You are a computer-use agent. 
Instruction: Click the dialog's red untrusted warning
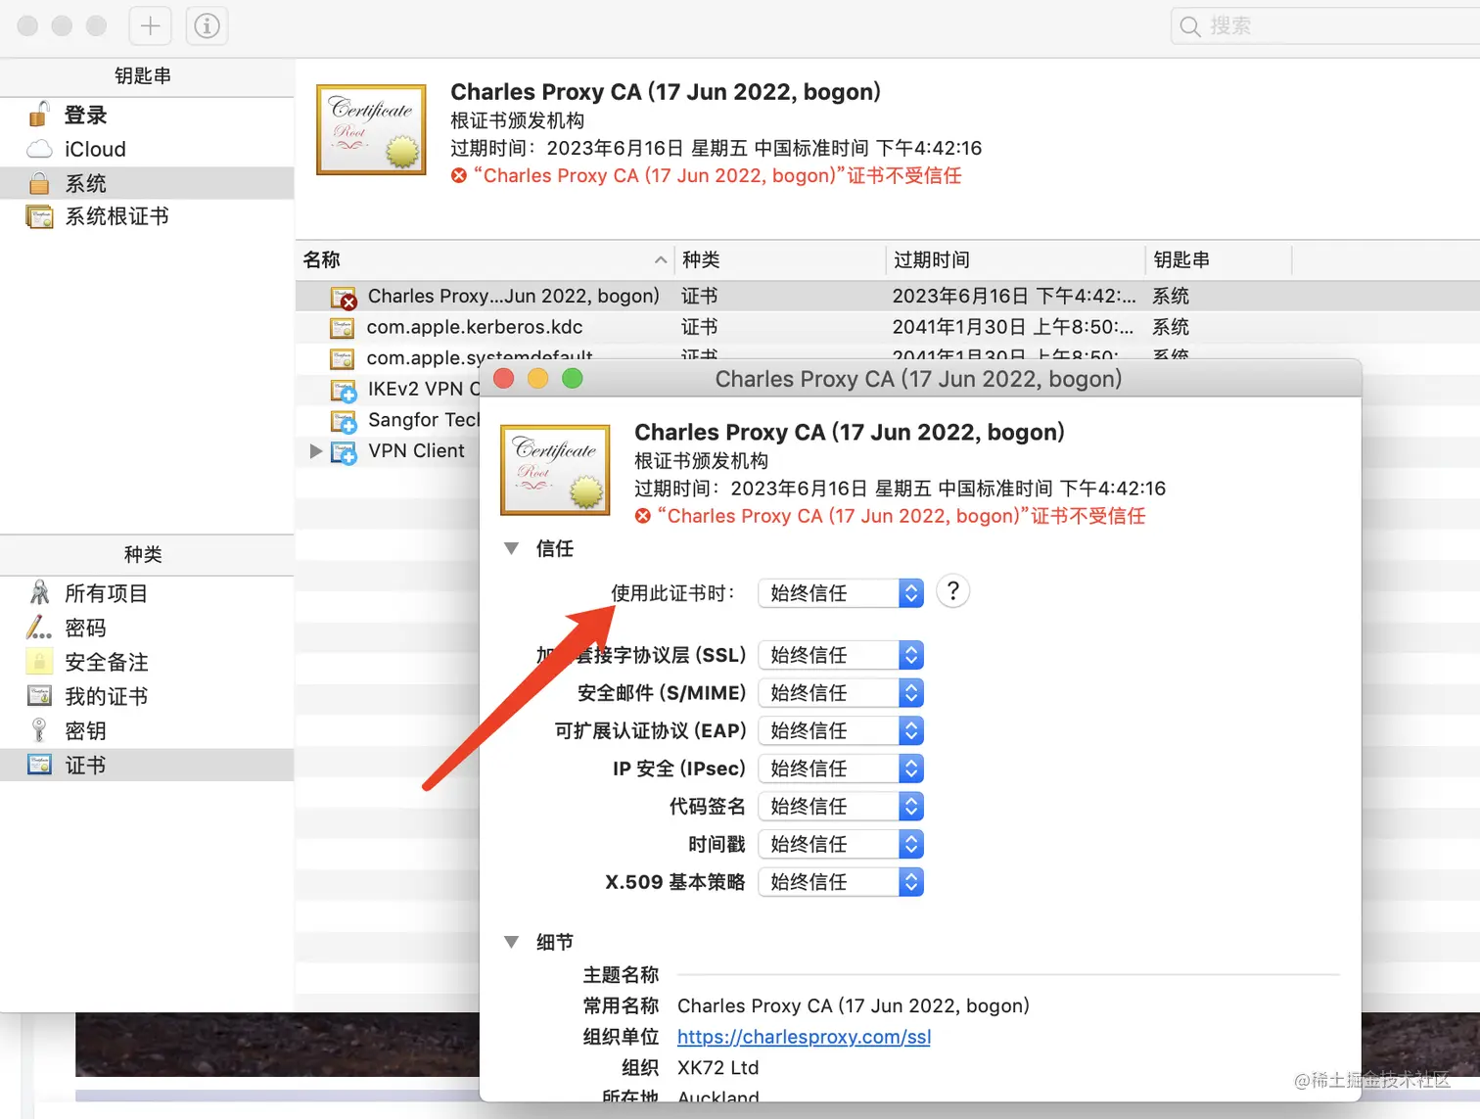point(890,516)
